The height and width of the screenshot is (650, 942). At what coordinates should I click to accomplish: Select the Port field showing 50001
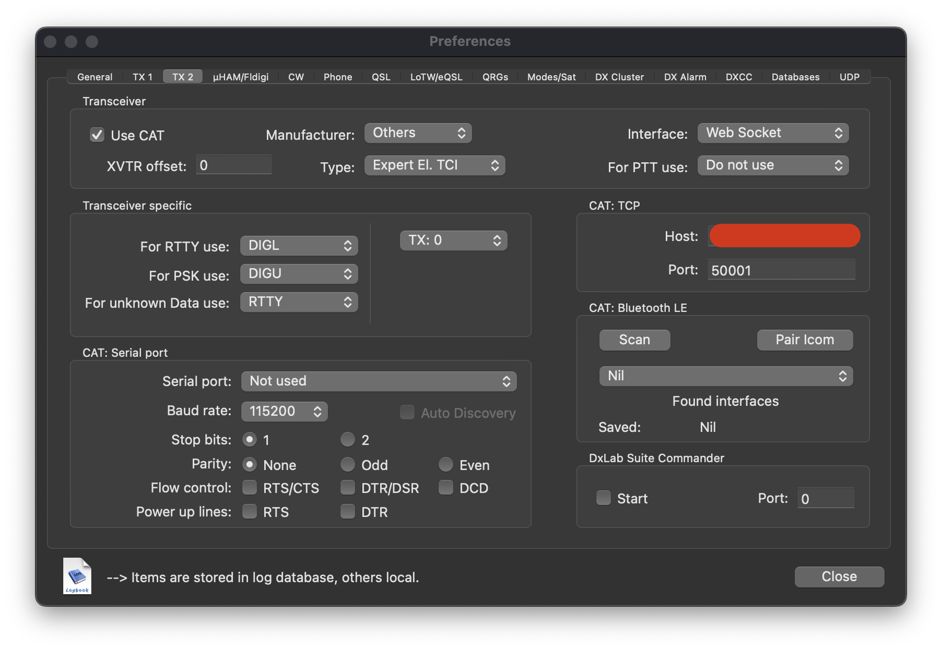click(x=781, y=270)
